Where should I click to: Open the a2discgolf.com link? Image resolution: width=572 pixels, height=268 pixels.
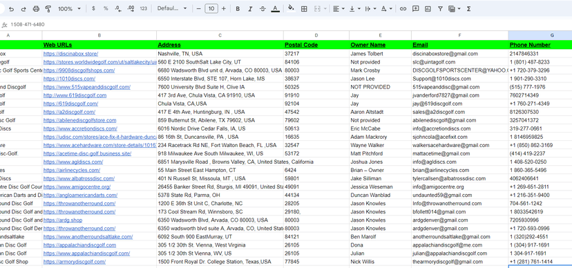point(69,112)
